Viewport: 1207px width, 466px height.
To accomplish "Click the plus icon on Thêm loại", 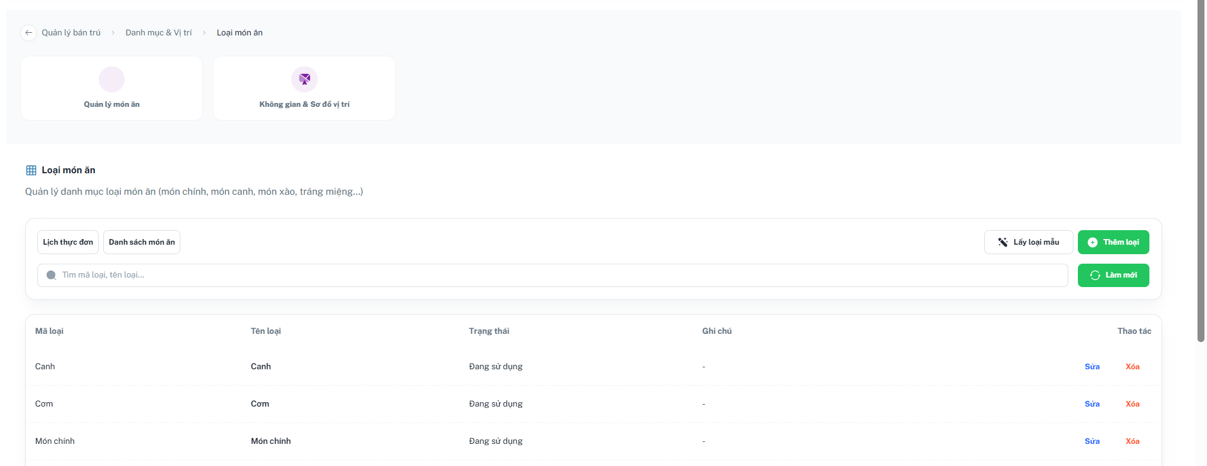I will [1092, 242].
